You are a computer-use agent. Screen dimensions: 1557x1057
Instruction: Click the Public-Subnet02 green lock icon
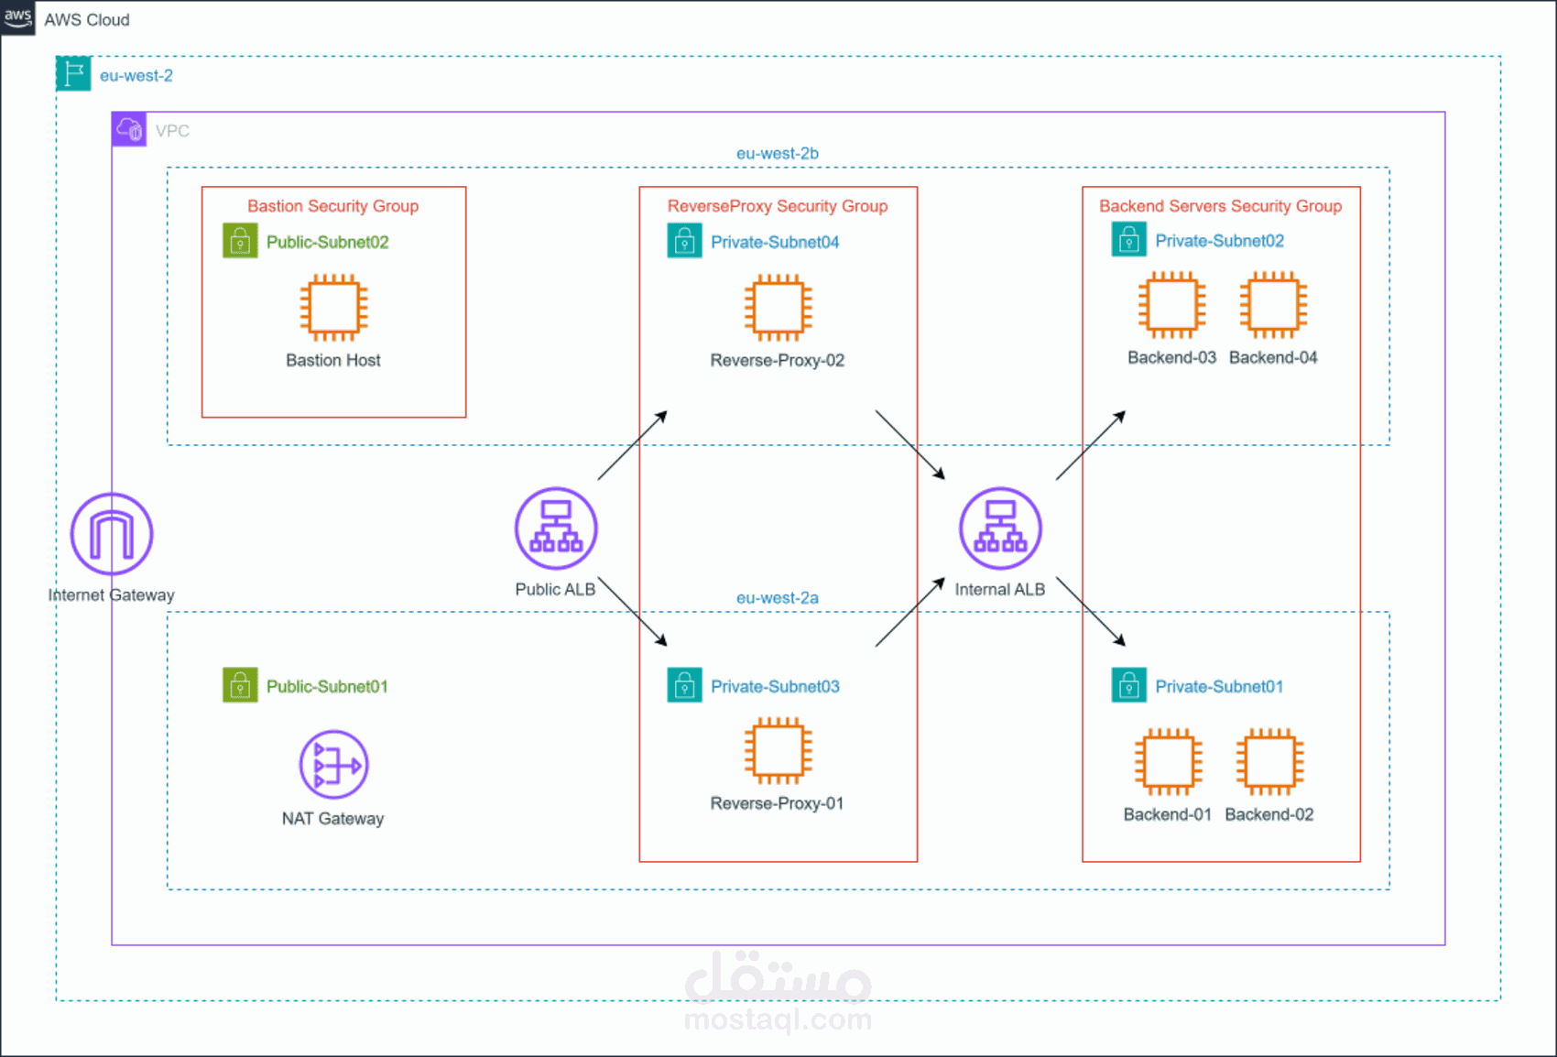point(240,241)
